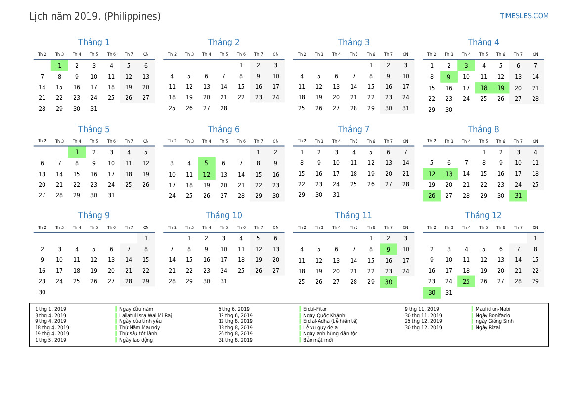Click highlighted day 3 in Tháng 4
Viewport: 578px width, 409px height.
pyautogui.click(x=466, y=65)
